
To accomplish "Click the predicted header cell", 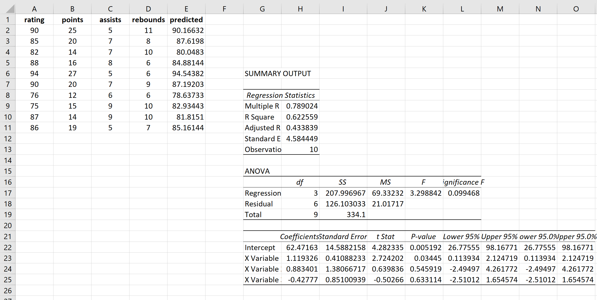I will coord(186,19).
